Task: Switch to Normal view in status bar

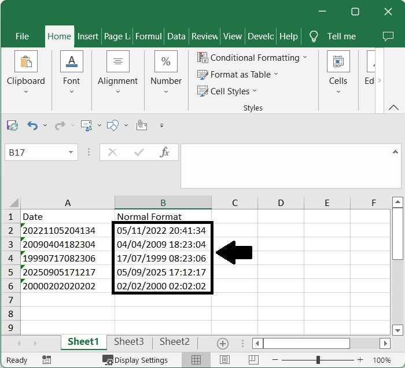Action: (x=196, y=360)
